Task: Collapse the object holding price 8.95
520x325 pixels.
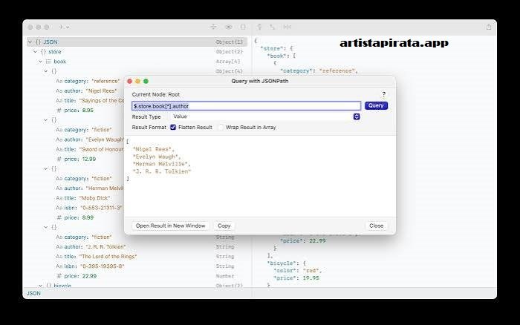Action: (x=46, y=71)
